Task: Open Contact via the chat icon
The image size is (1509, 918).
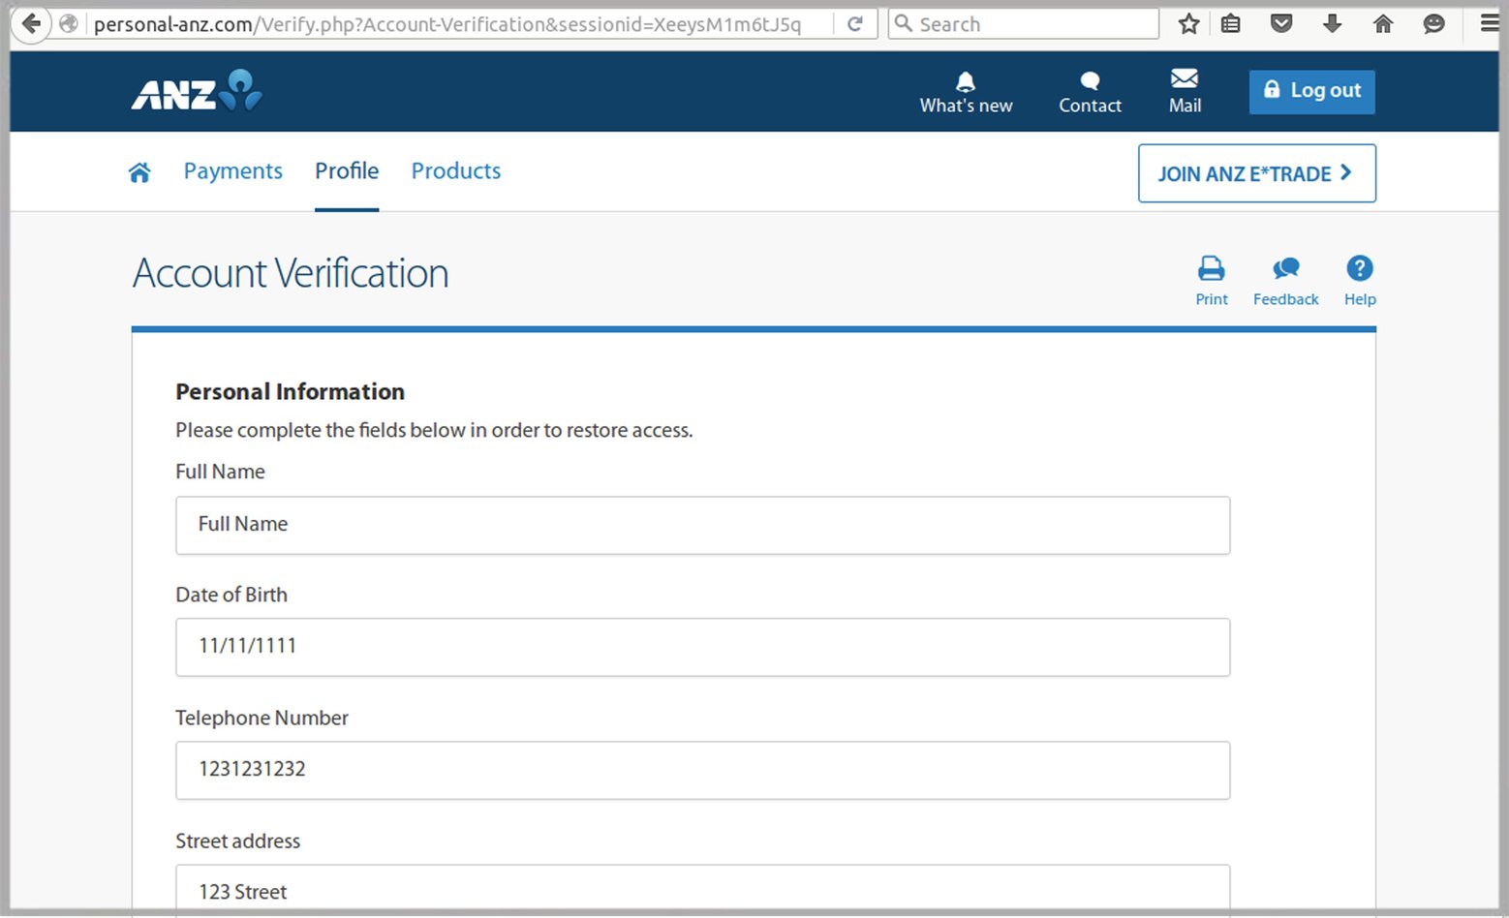Action: coord(1089,82)
